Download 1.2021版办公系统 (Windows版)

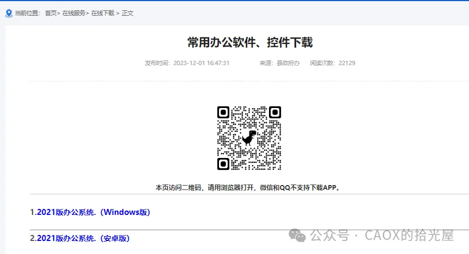click(90, 212)
